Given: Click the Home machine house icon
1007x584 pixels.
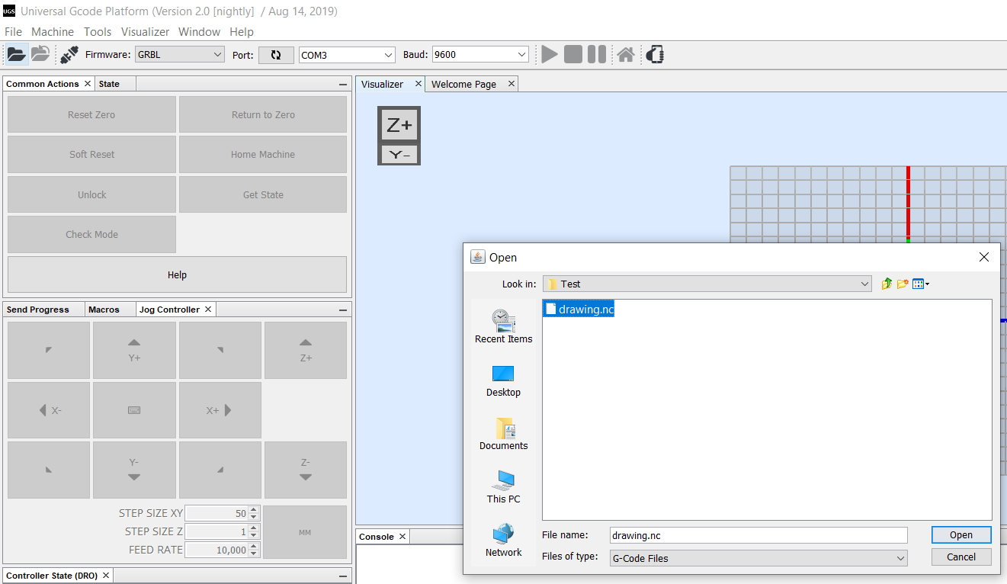Looking at the screenshot, I should 626,54.
